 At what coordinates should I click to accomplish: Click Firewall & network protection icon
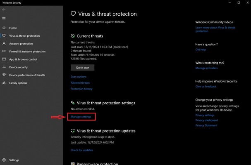[4, 52]
